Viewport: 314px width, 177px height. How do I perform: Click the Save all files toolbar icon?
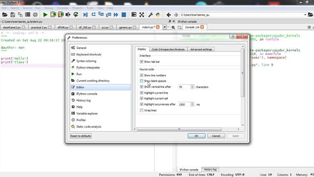[20, 15]
